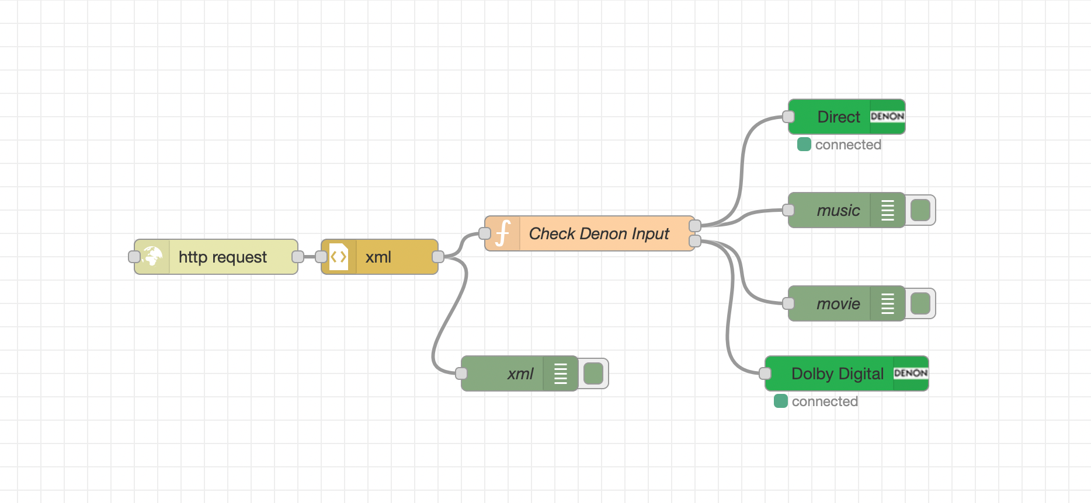Toggle the movie debug node output

(920, 303)
